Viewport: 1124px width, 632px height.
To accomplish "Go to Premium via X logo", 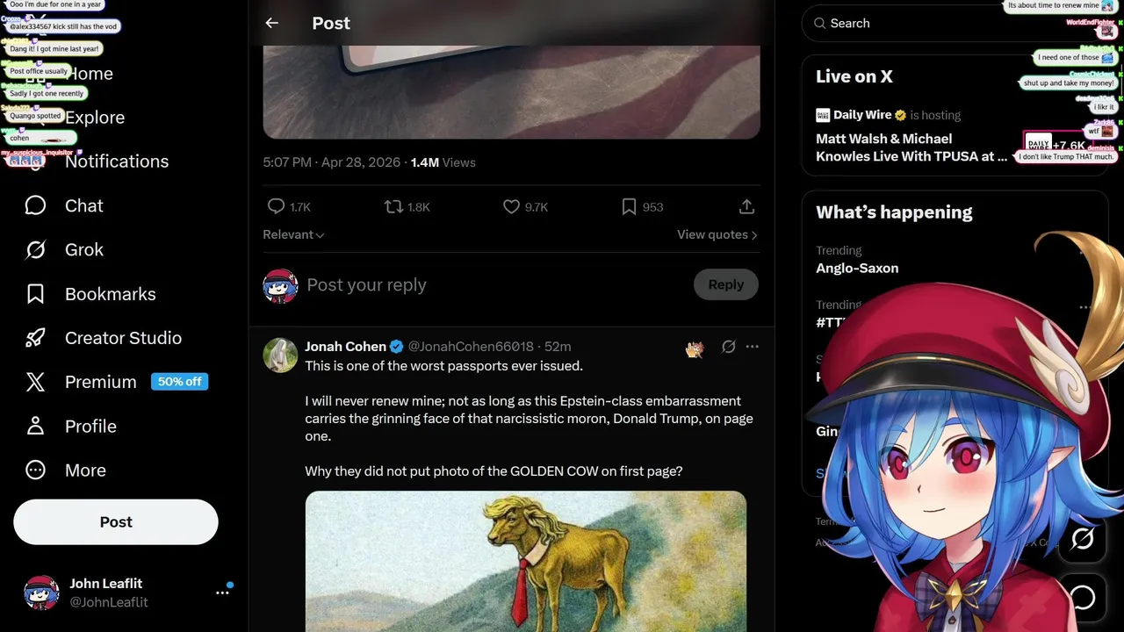I will click(36, 382).
